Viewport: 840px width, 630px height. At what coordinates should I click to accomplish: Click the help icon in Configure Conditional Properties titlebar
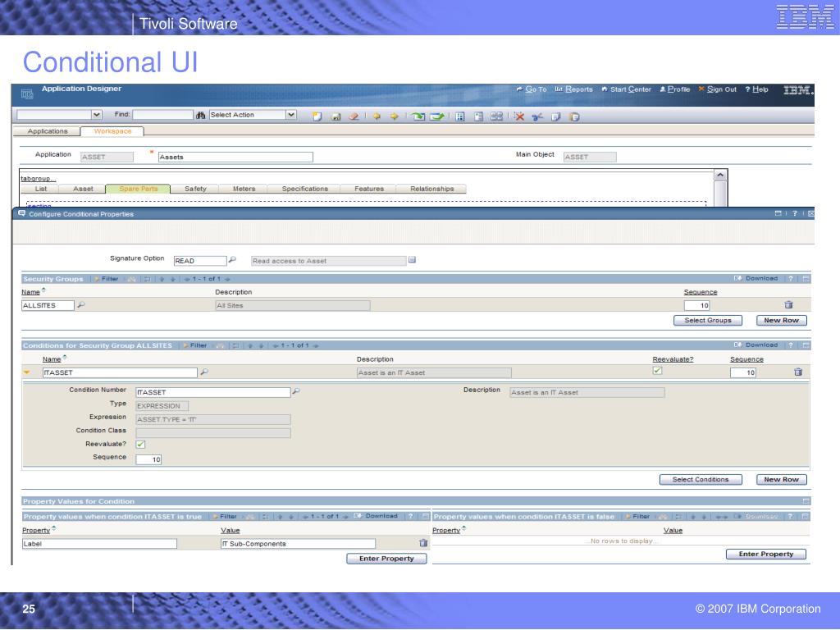pyautogui.click(x=794, y=213)
